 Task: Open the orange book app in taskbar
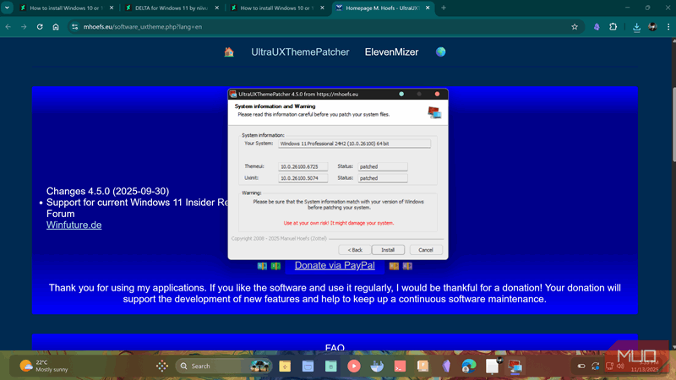click(x=423, y=366)
